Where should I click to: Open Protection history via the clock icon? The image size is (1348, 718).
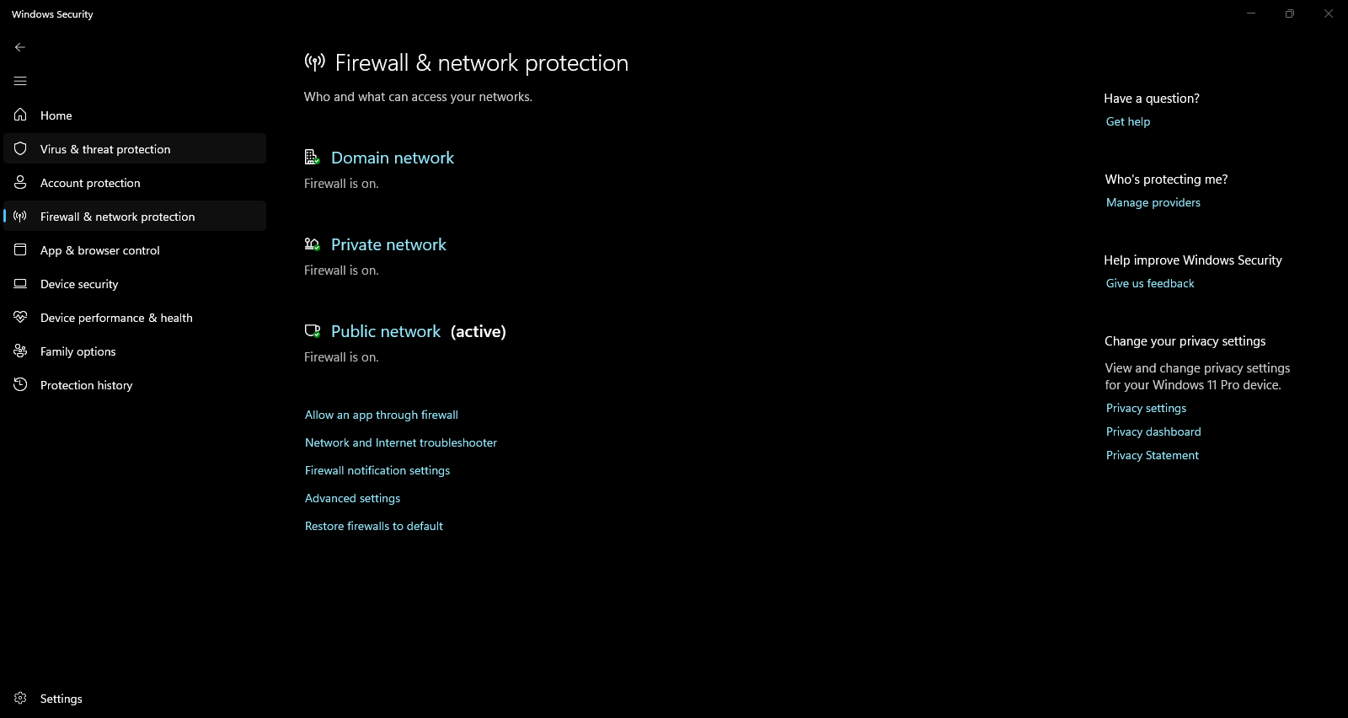(x=20, y=385)
